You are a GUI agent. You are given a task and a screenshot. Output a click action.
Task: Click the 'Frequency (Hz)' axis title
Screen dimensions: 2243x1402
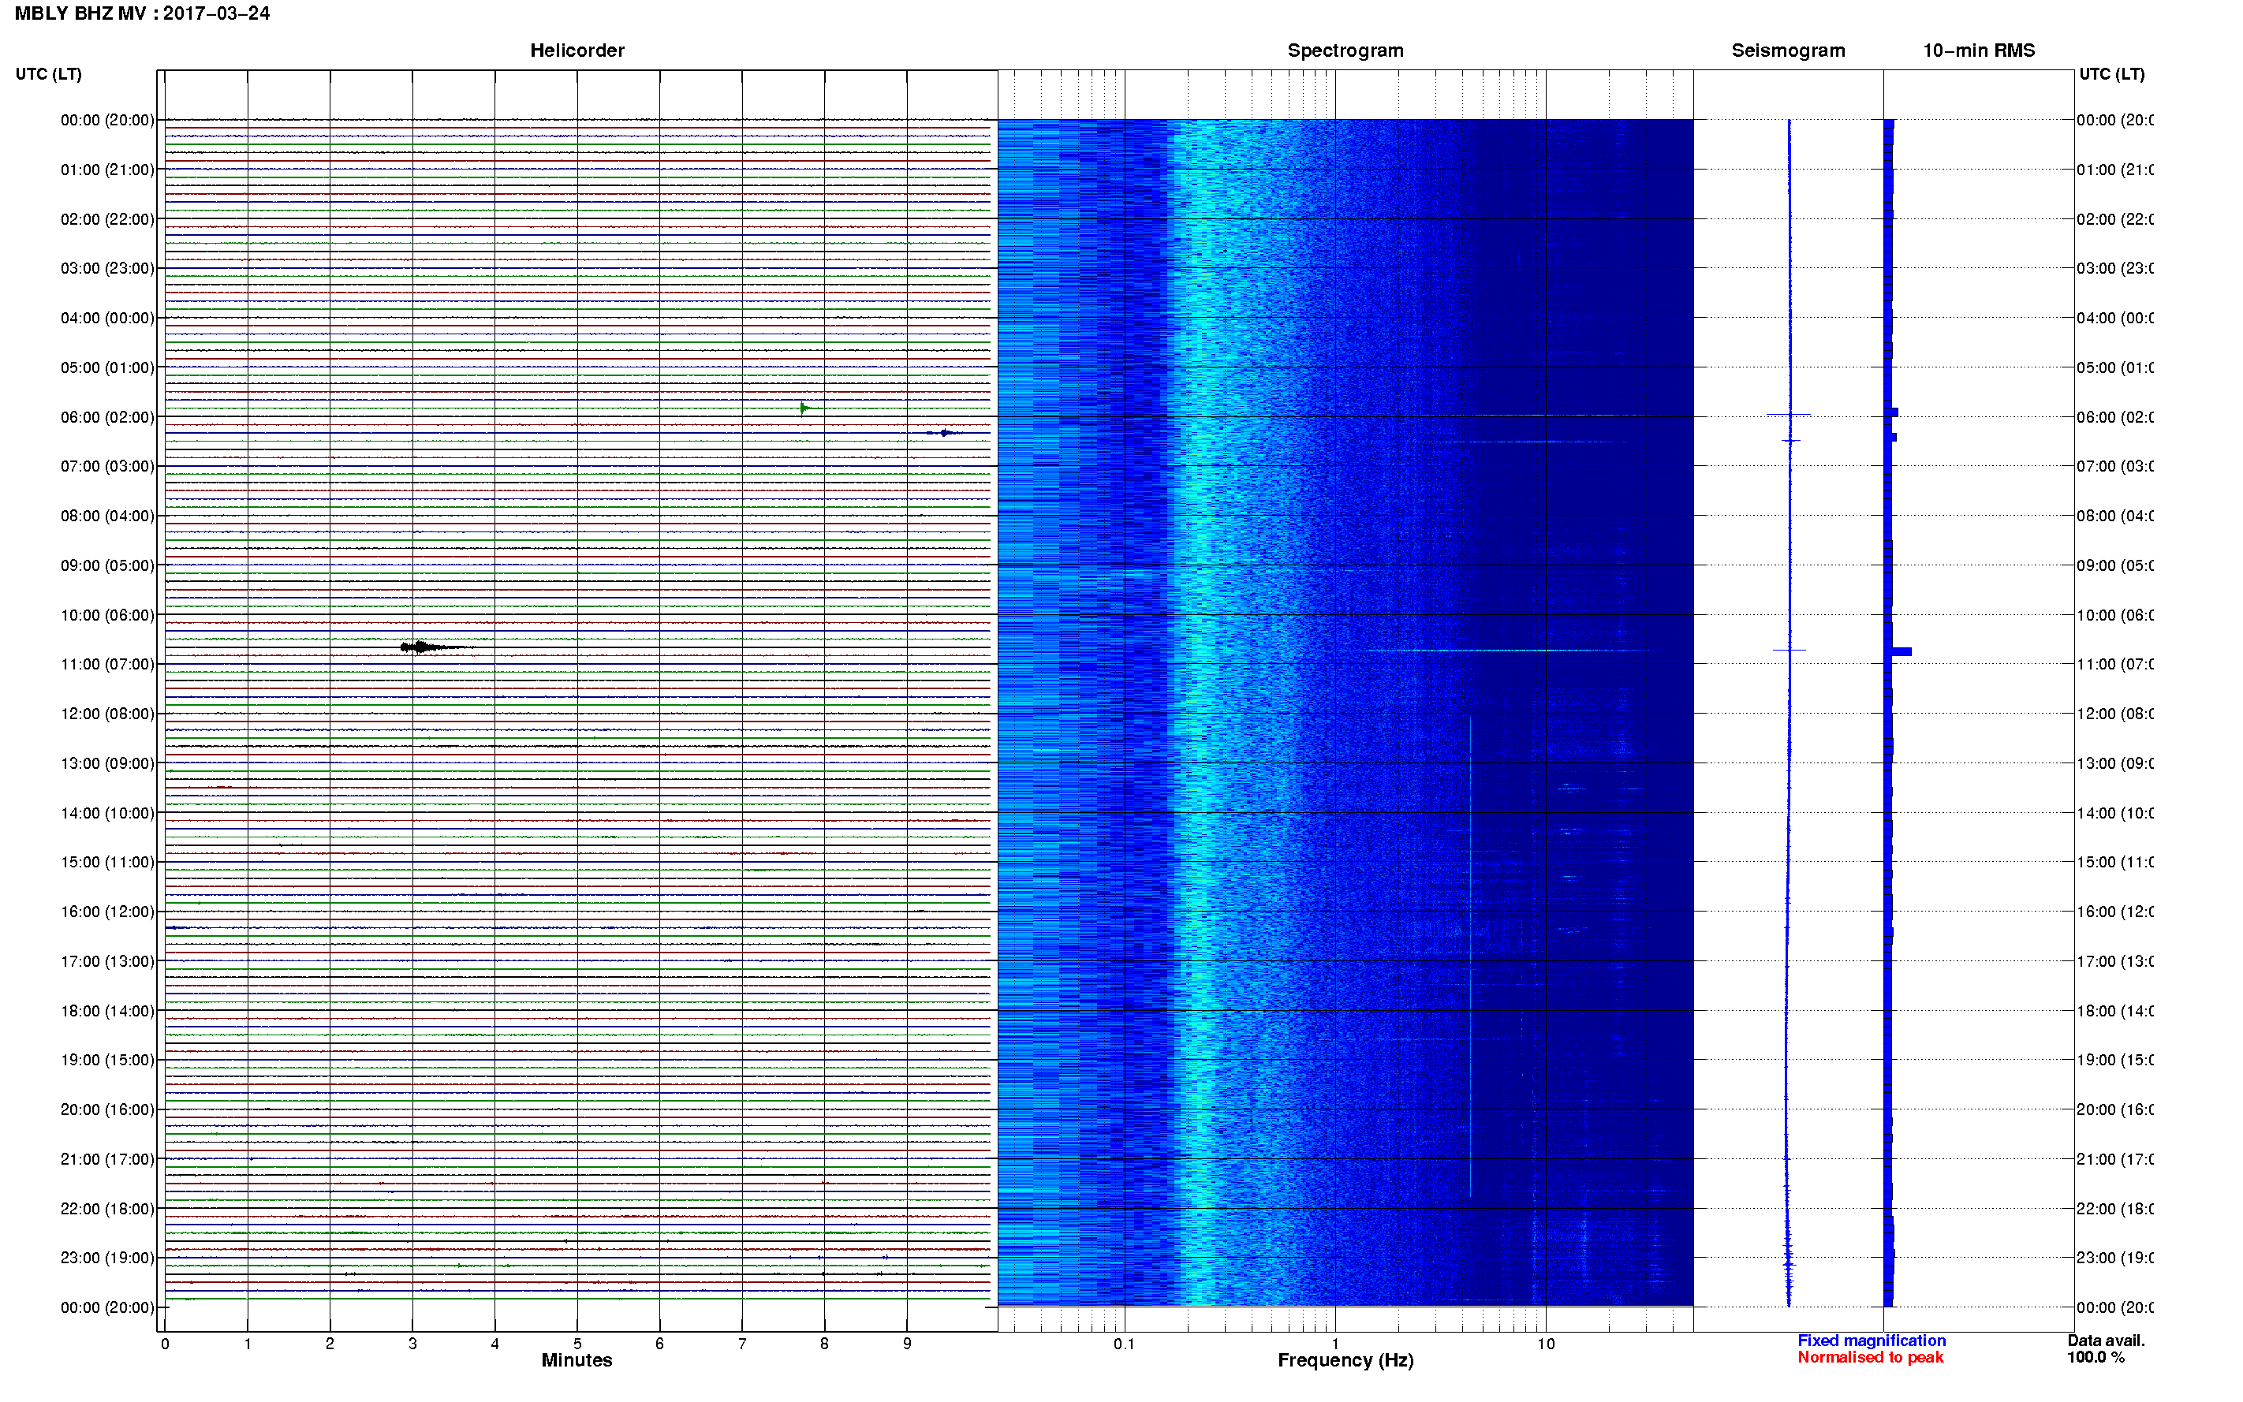1345,1360
